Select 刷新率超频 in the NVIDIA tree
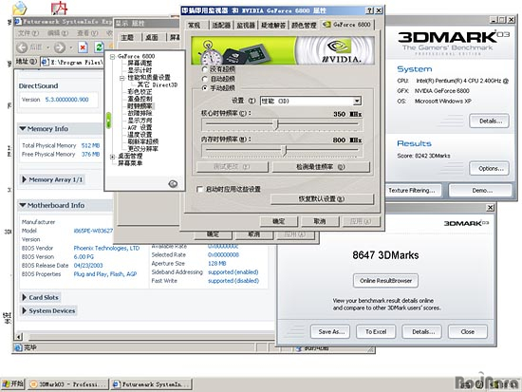Screen dimensions: 522x392 (x=142, y=141)
